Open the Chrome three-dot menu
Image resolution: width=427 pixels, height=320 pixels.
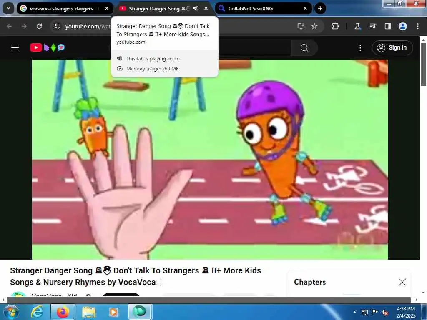pos(418,26)
